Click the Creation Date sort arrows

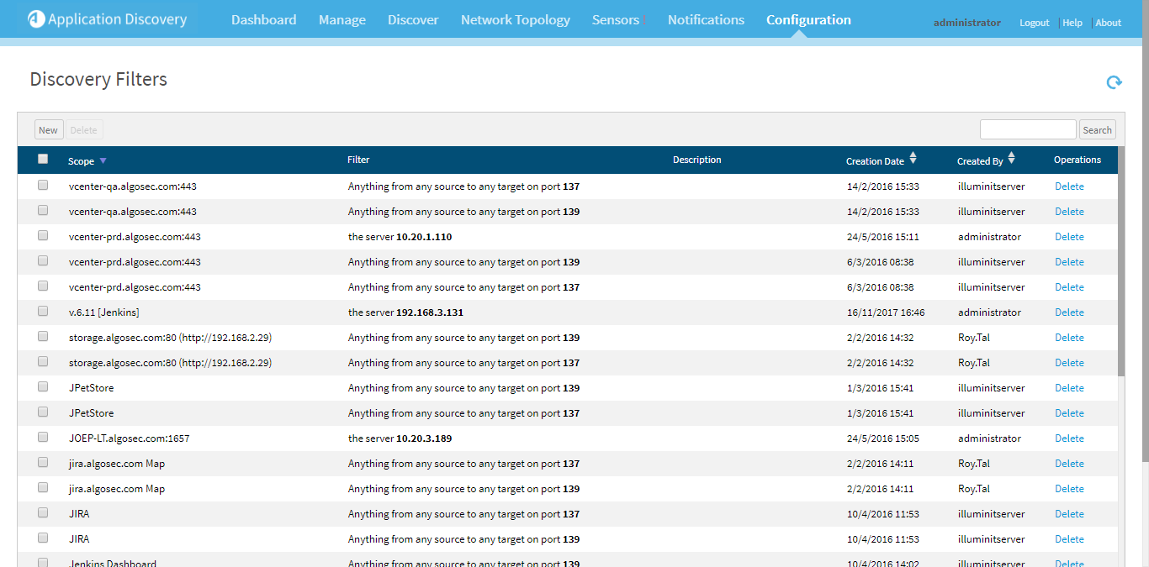[913, 159]
